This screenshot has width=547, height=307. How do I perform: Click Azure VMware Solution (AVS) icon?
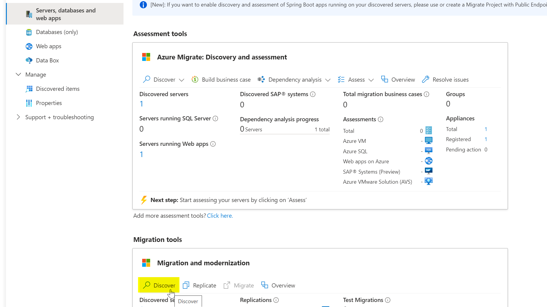tap(429, 181)
